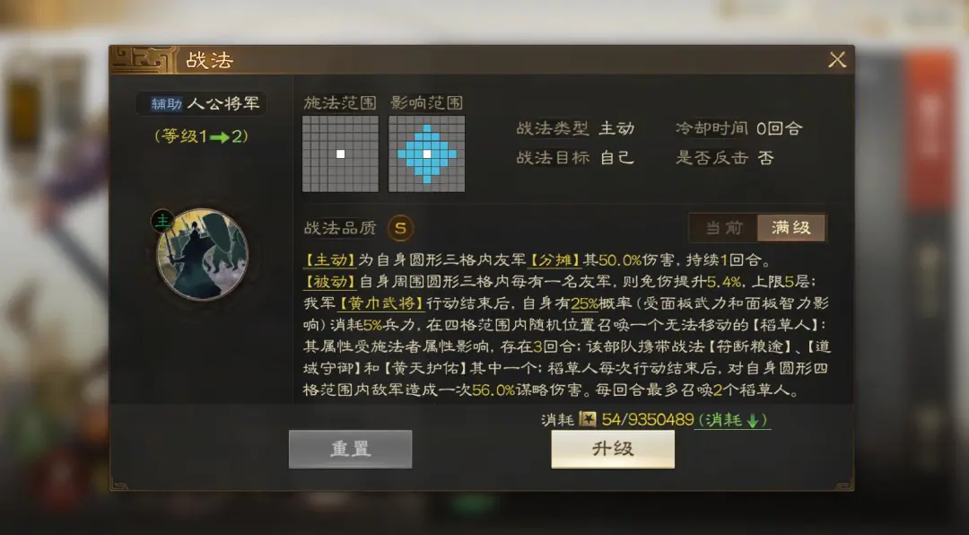969x535 pixels.
Task: Click the 施法范围 grid preview
Action: pos(341,154)
